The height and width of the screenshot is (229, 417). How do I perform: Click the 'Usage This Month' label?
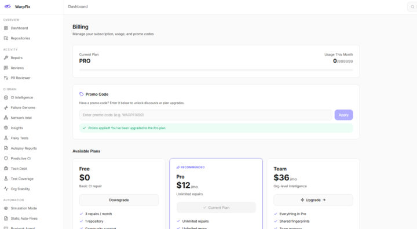(x=339, y=54)
